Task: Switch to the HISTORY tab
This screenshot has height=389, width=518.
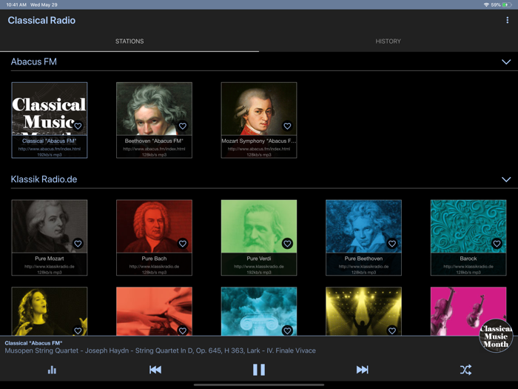Action: click(x=388, y=41)
